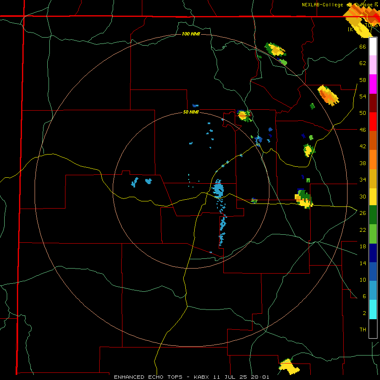Click the "TH" threshold label
This screenshot has height=380, width=380.
click(x=363, y=329)
